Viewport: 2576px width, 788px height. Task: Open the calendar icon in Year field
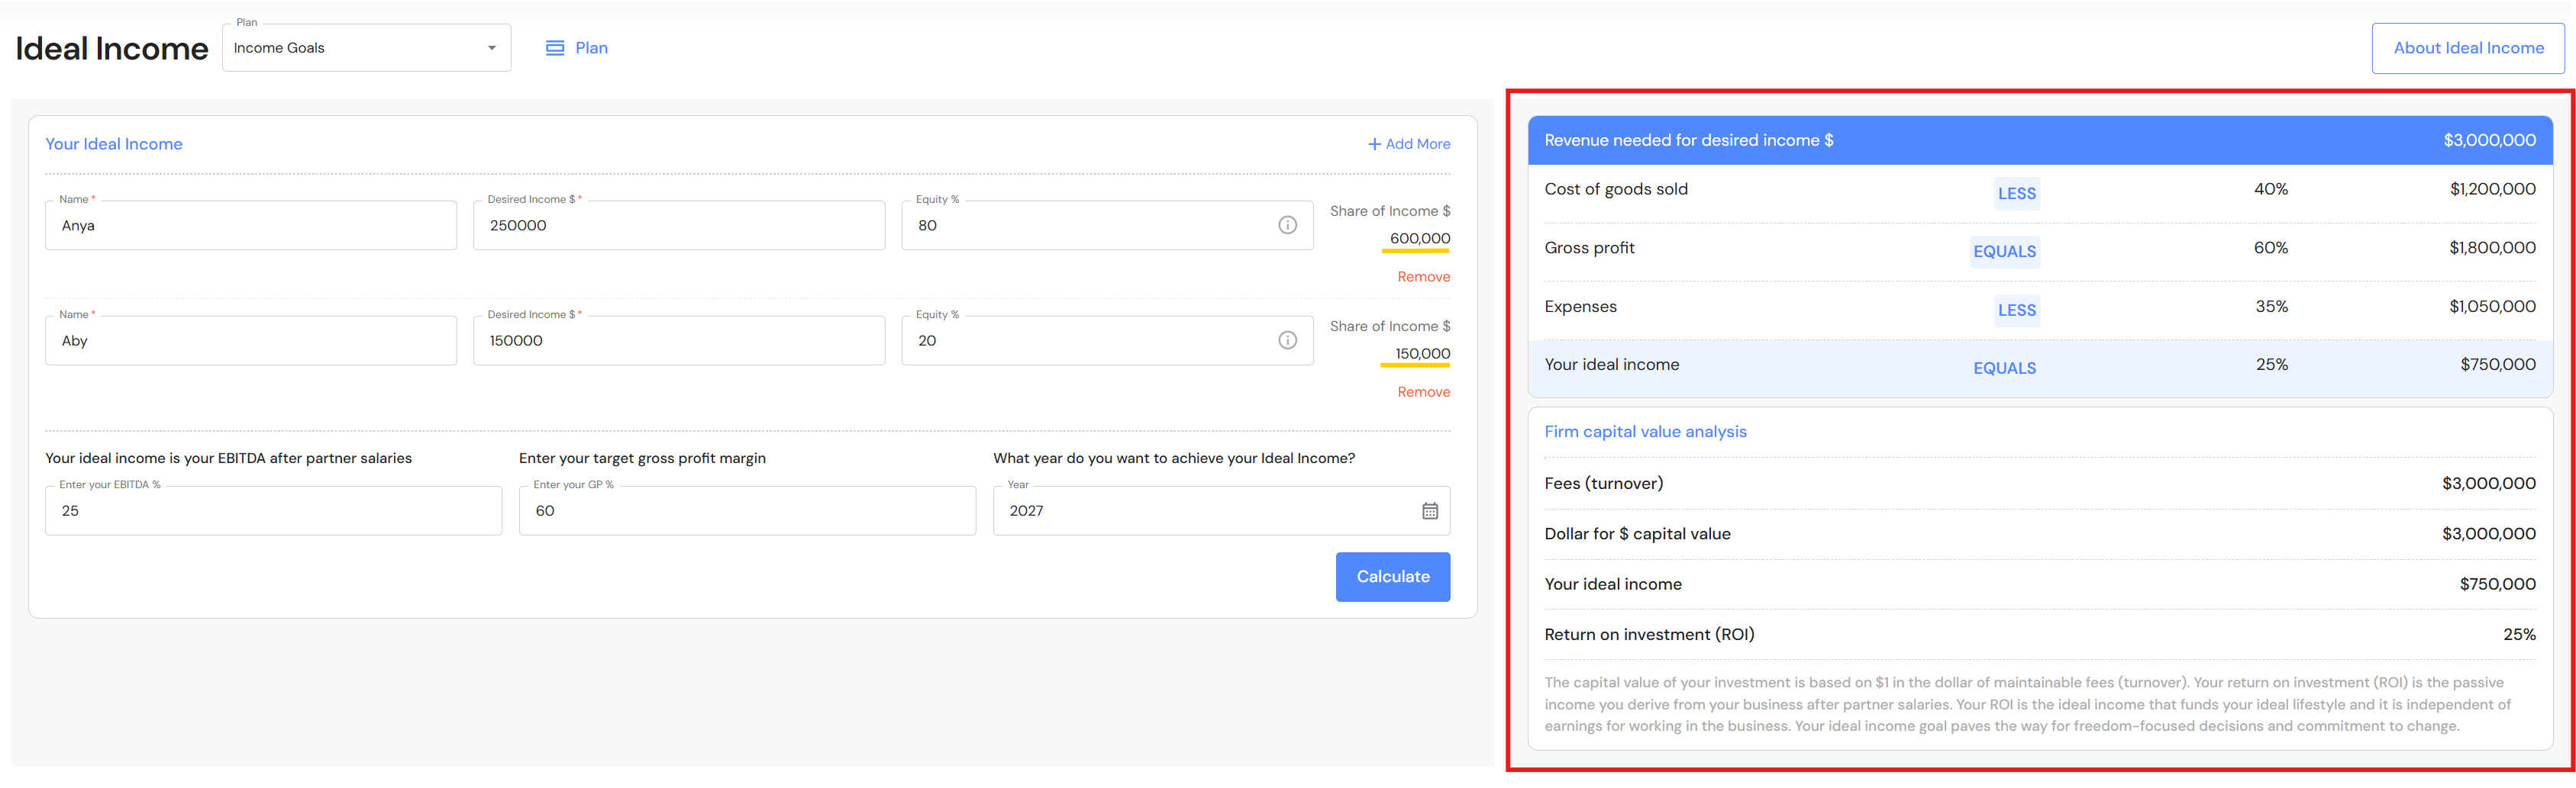pyautogui.click(x=1429, y=511)
